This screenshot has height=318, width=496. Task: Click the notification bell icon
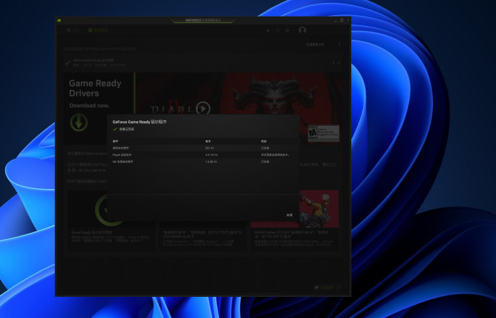(268, 30)
